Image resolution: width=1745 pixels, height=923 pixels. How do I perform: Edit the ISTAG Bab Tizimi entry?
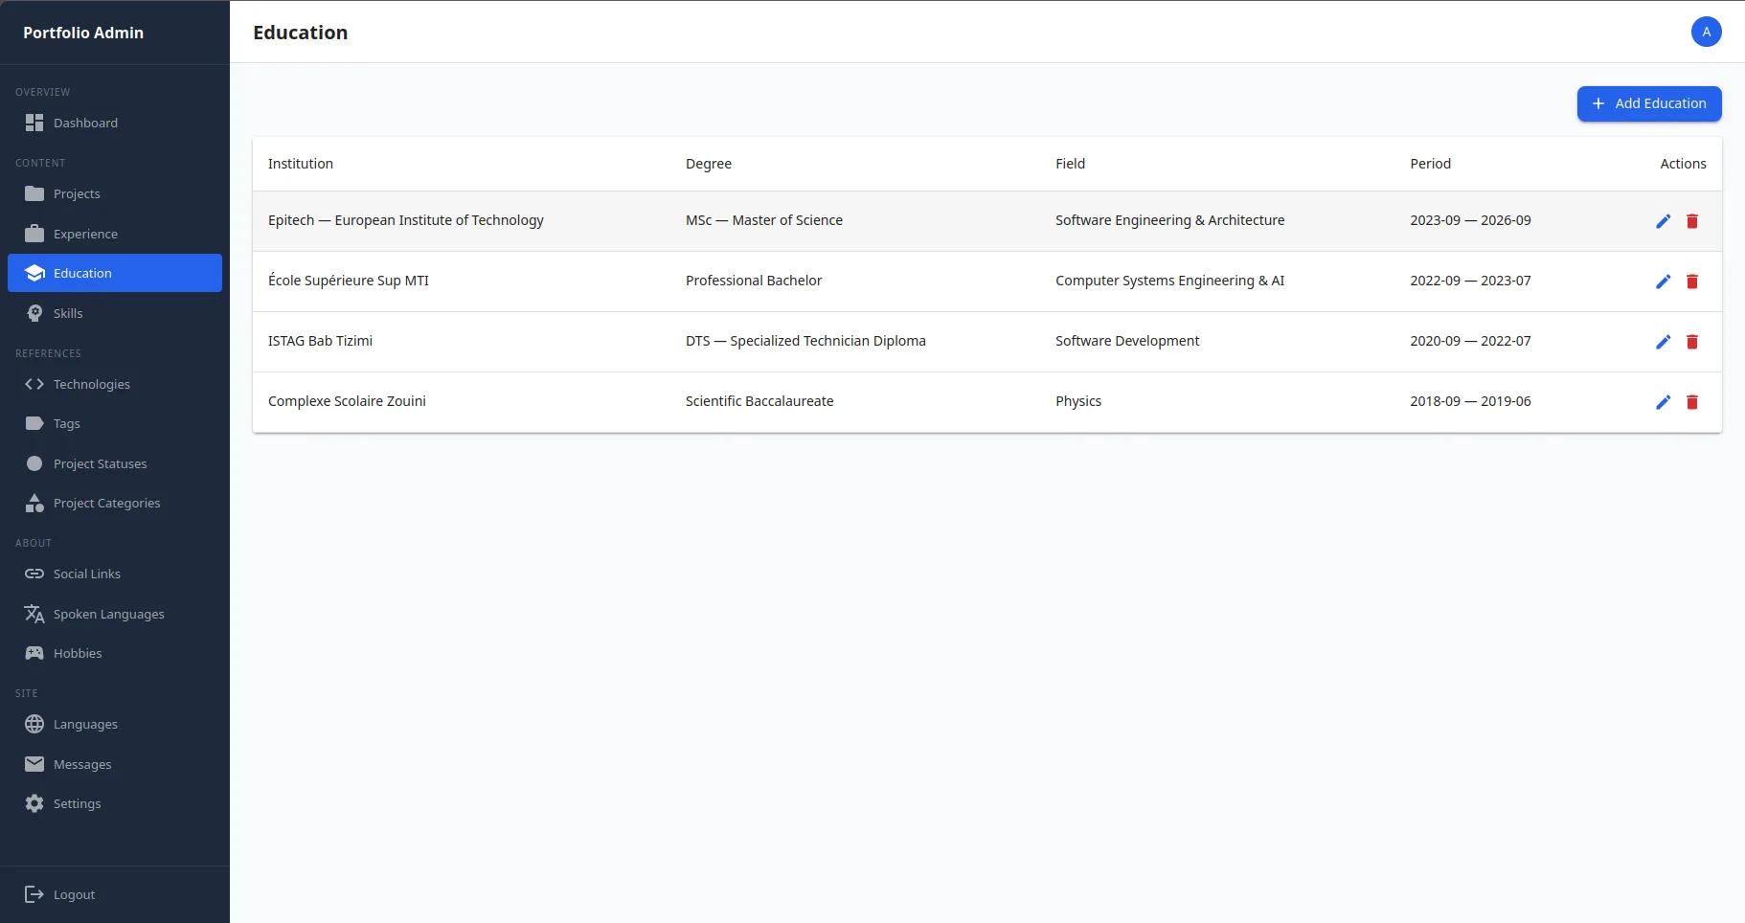pyautogui.click(x=1664, y=342)
